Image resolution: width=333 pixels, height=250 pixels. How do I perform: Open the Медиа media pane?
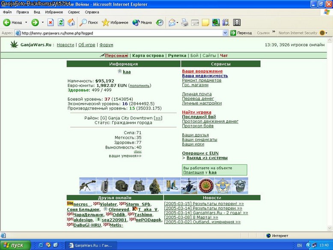142,23
